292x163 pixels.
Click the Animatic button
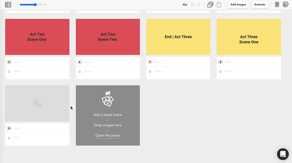coord(260,5)
